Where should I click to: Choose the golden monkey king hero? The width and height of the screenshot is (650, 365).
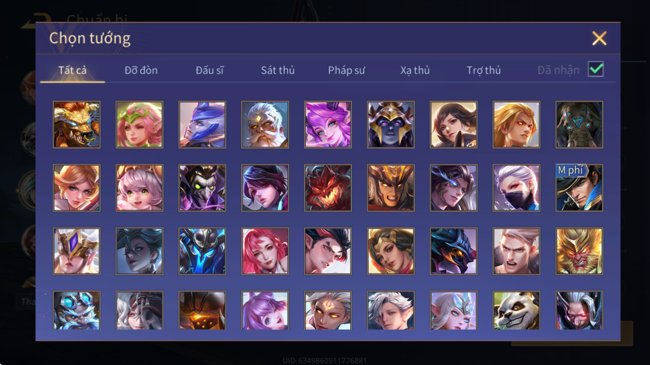click(x=579, y=251)
